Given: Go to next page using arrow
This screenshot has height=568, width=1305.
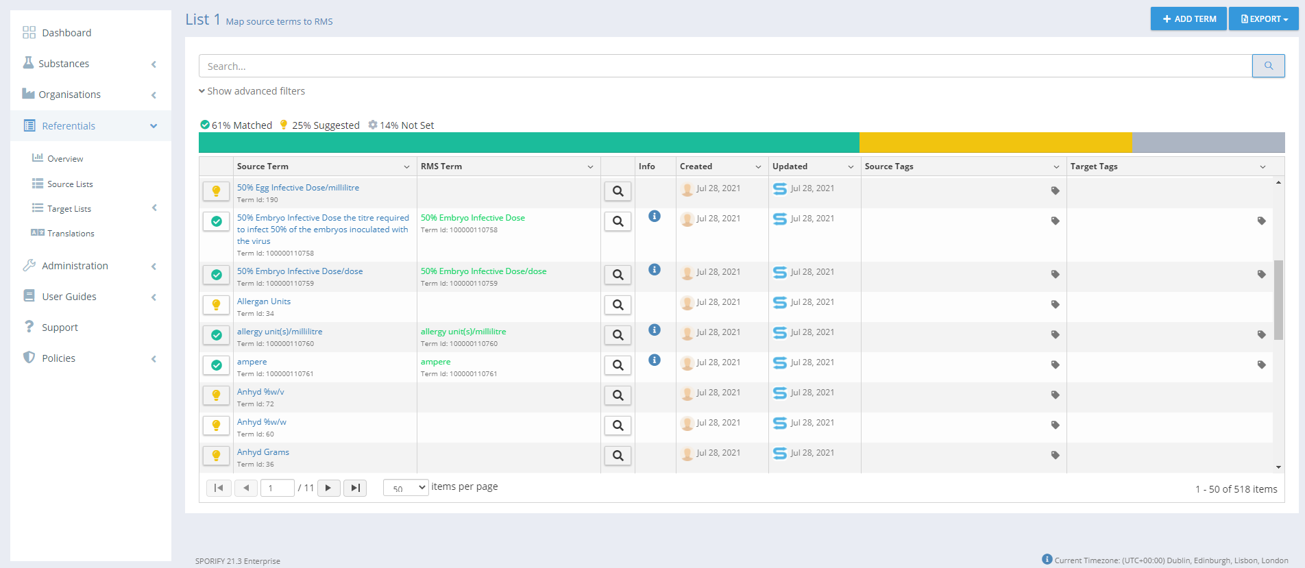Looking at the screenshot, I should coord(328,488).
